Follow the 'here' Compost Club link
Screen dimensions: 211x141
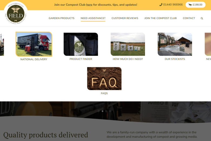(x=89, y=5)
